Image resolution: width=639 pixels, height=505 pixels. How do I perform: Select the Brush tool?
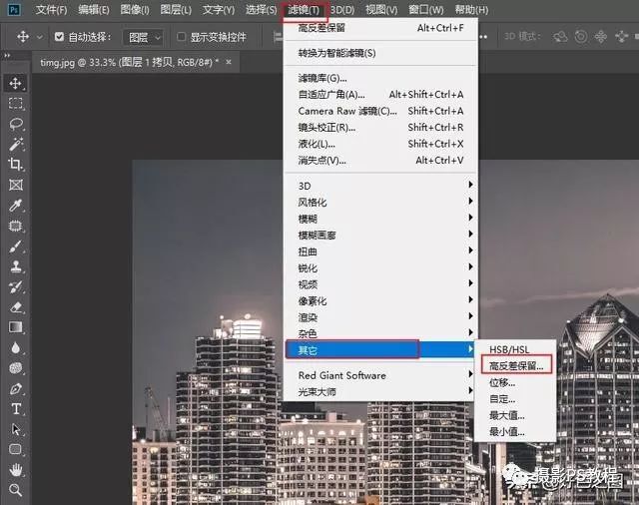click(x=16, y=246)
